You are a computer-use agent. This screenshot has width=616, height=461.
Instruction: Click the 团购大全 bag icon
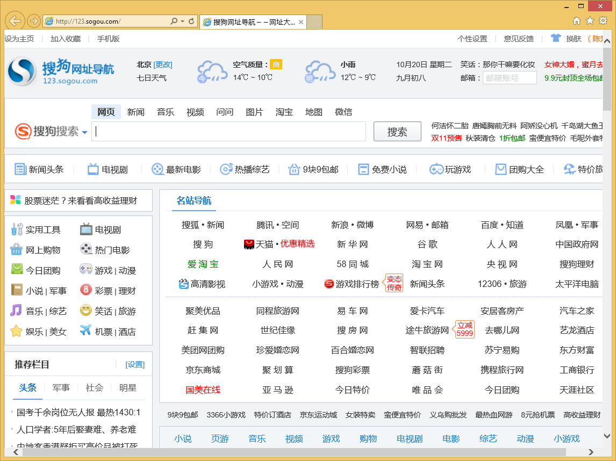(500, 169)
